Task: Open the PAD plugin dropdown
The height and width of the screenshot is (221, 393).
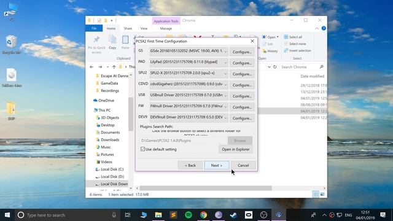Action: (189, 62)
